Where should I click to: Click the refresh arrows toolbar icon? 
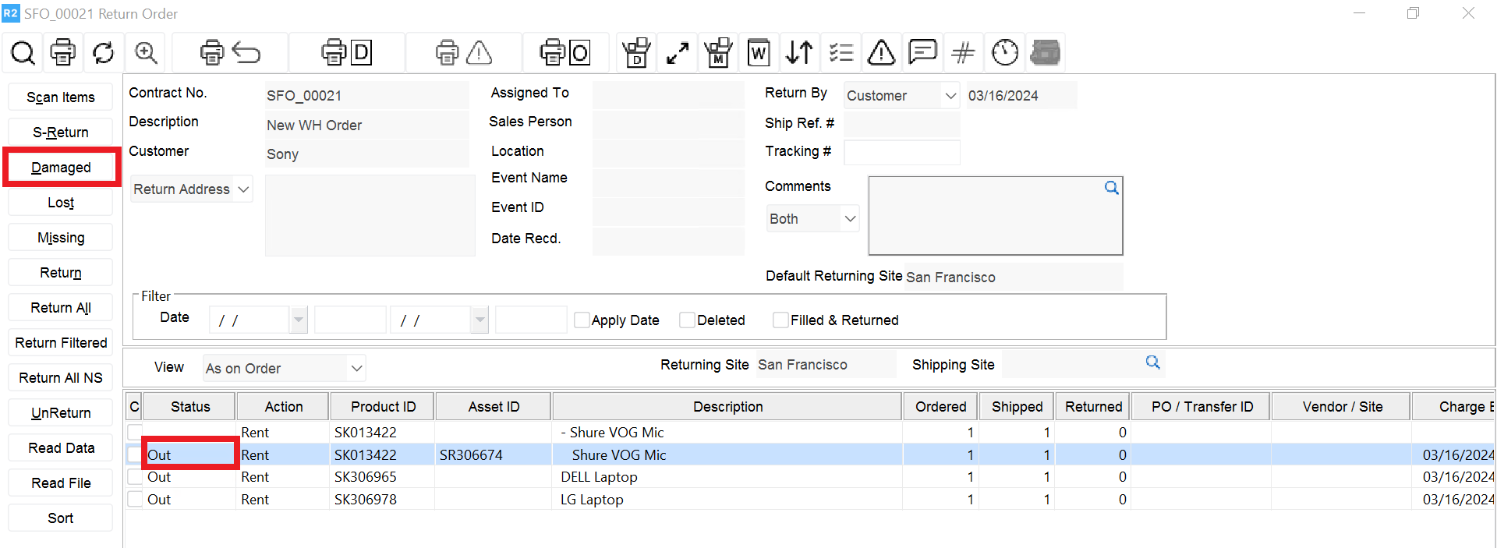click(103, 53)
